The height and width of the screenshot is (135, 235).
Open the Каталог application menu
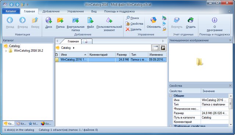11,11
